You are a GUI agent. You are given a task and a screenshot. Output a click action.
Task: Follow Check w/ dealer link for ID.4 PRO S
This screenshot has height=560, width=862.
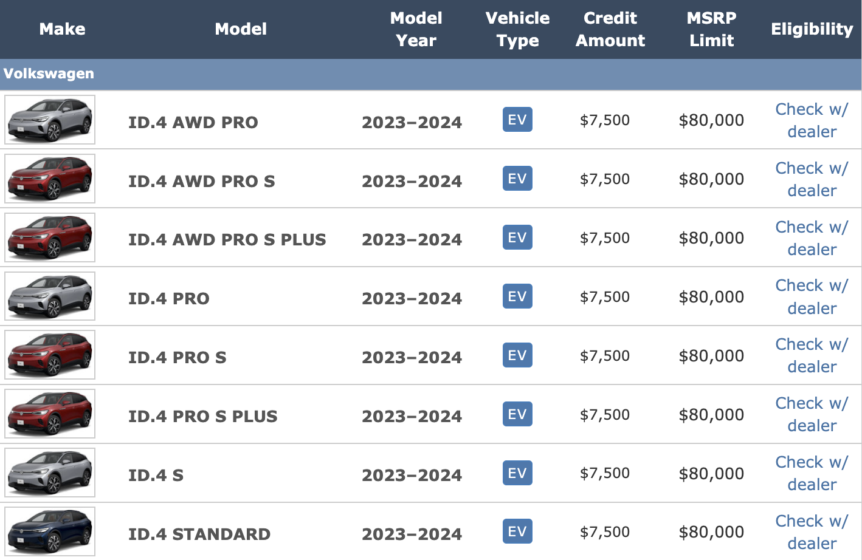(x=812, y=355)
